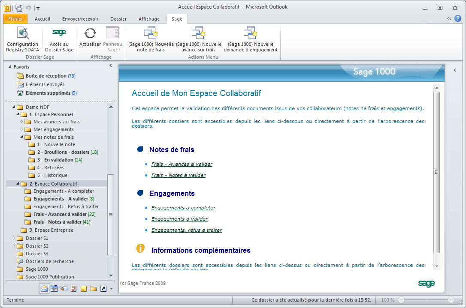Expand the Mes engagements node
This screenshot has height=308, width=466.
pos(21,129)
